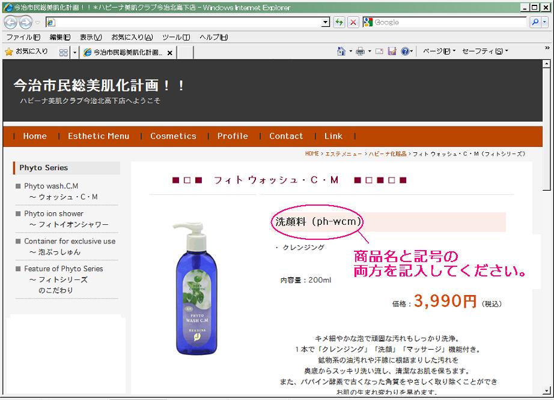Open the recent pages dropdown beside Forward
Image resolution: width=554 pixels, height=400 pixels.
(x=37, y=23)
